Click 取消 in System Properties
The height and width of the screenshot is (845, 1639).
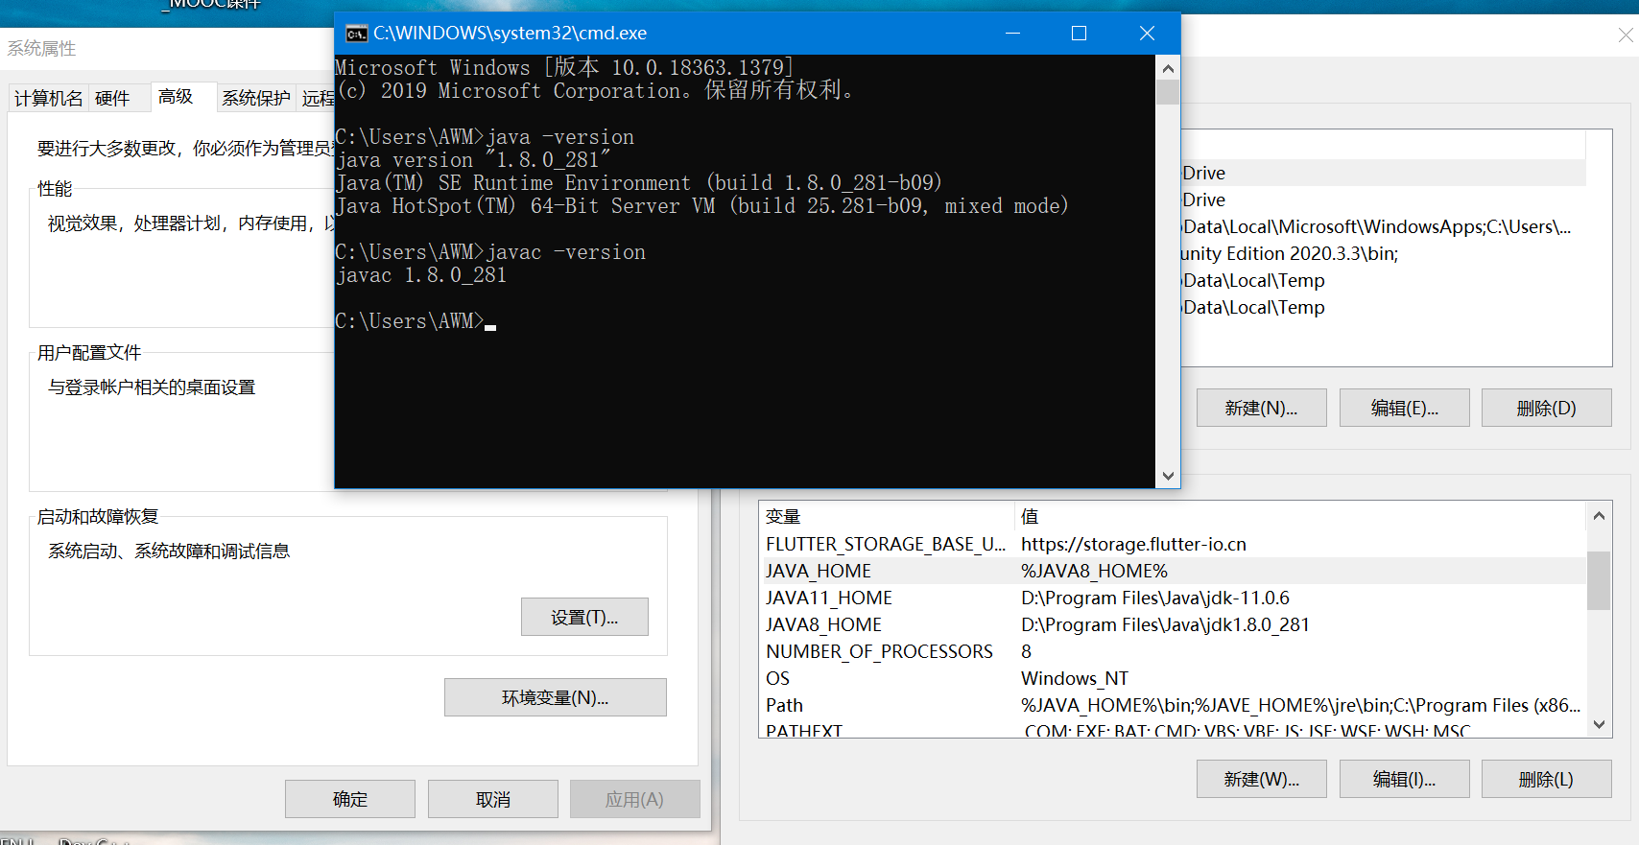pos(493,799)
